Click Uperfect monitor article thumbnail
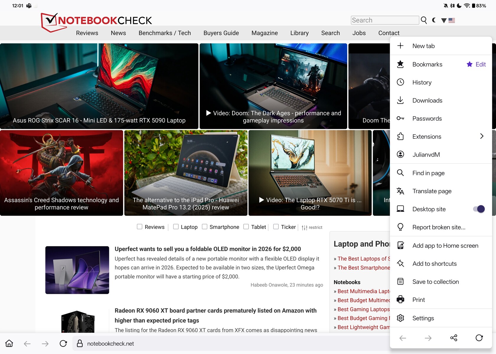Image resolution: width=496 pixels, height=354 pixels. [77, 270]
